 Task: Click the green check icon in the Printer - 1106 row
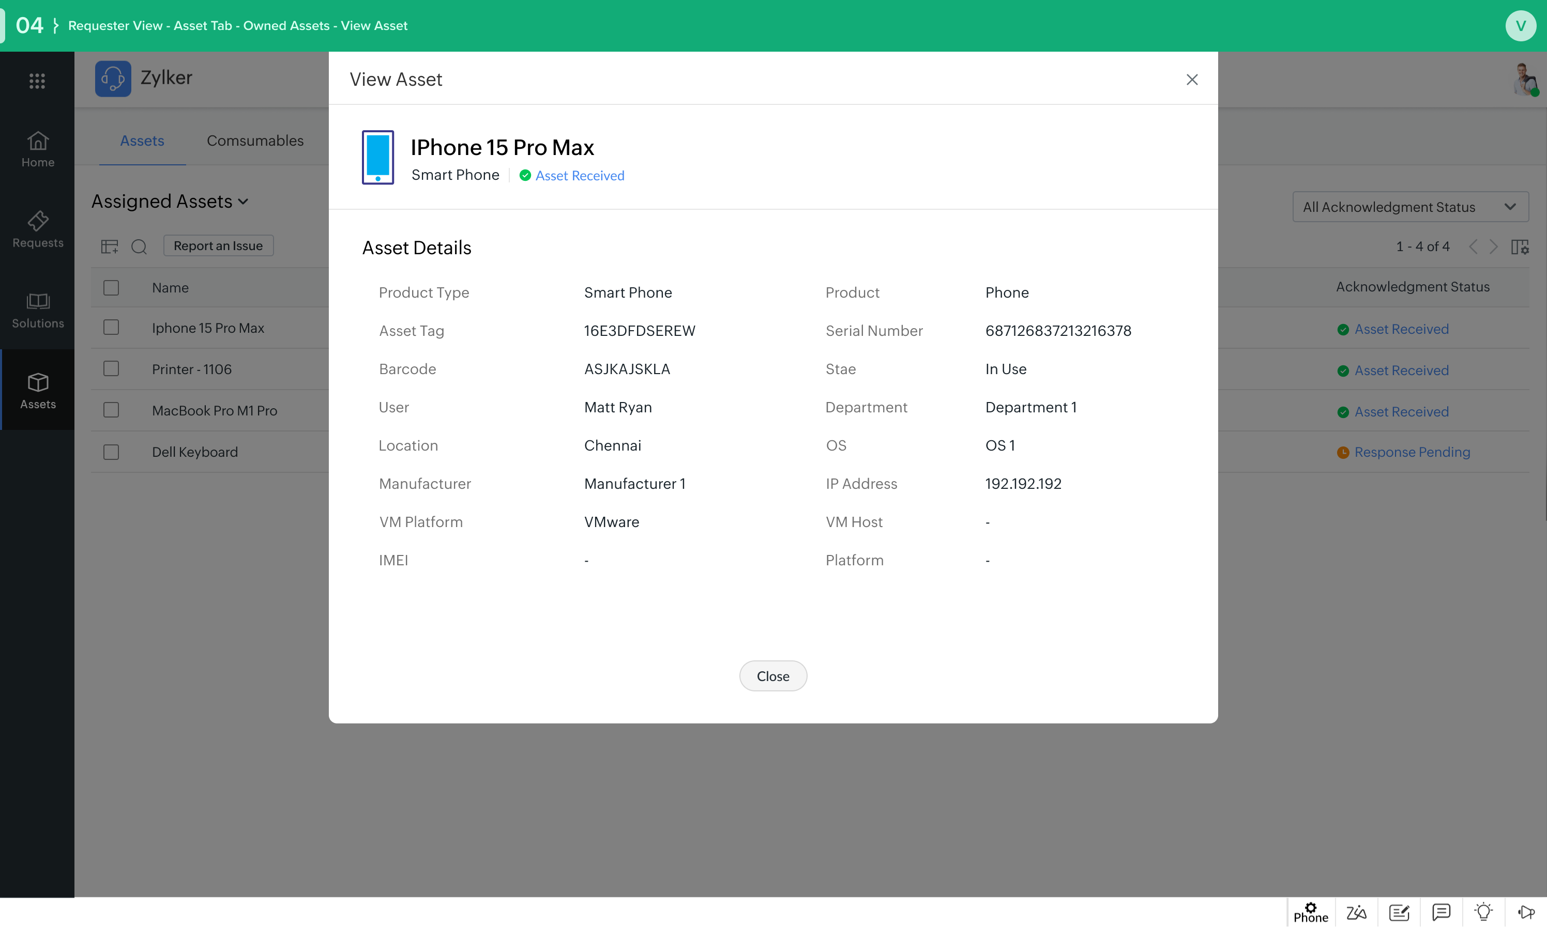click(x=1343, y=371)
